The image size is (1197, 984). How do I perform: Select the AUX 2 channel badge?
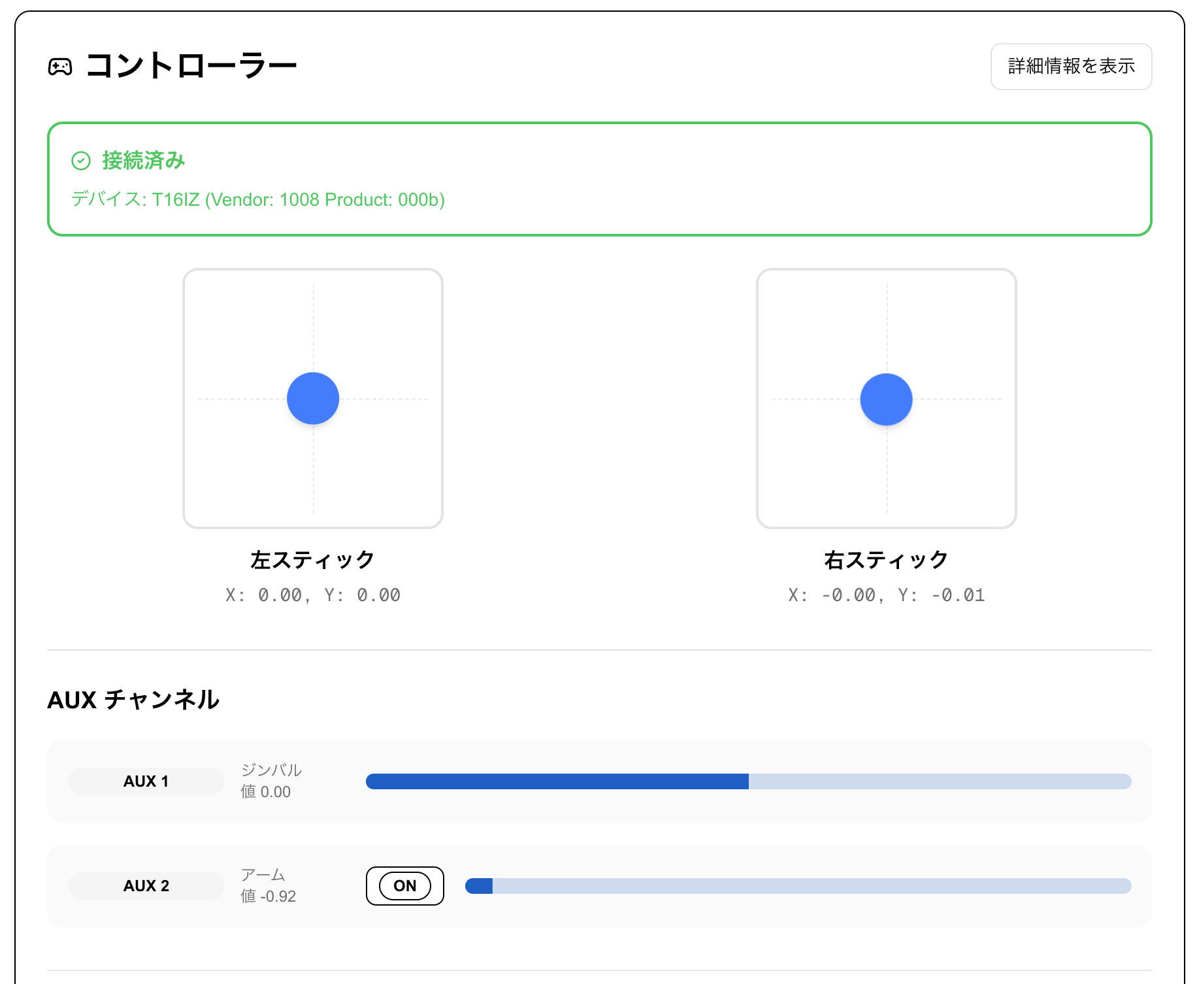(x=146, y=886)
